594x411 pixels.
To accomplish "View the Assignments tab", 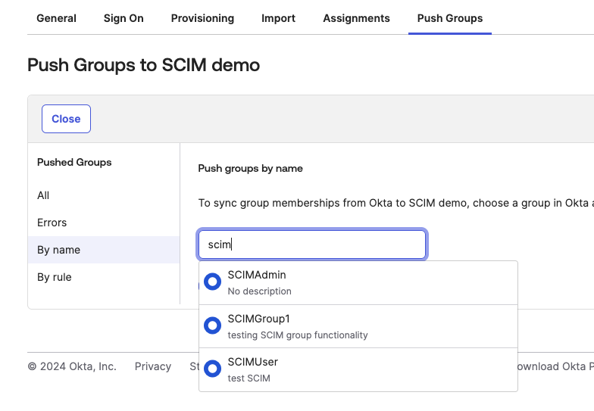I will (356, 18).
